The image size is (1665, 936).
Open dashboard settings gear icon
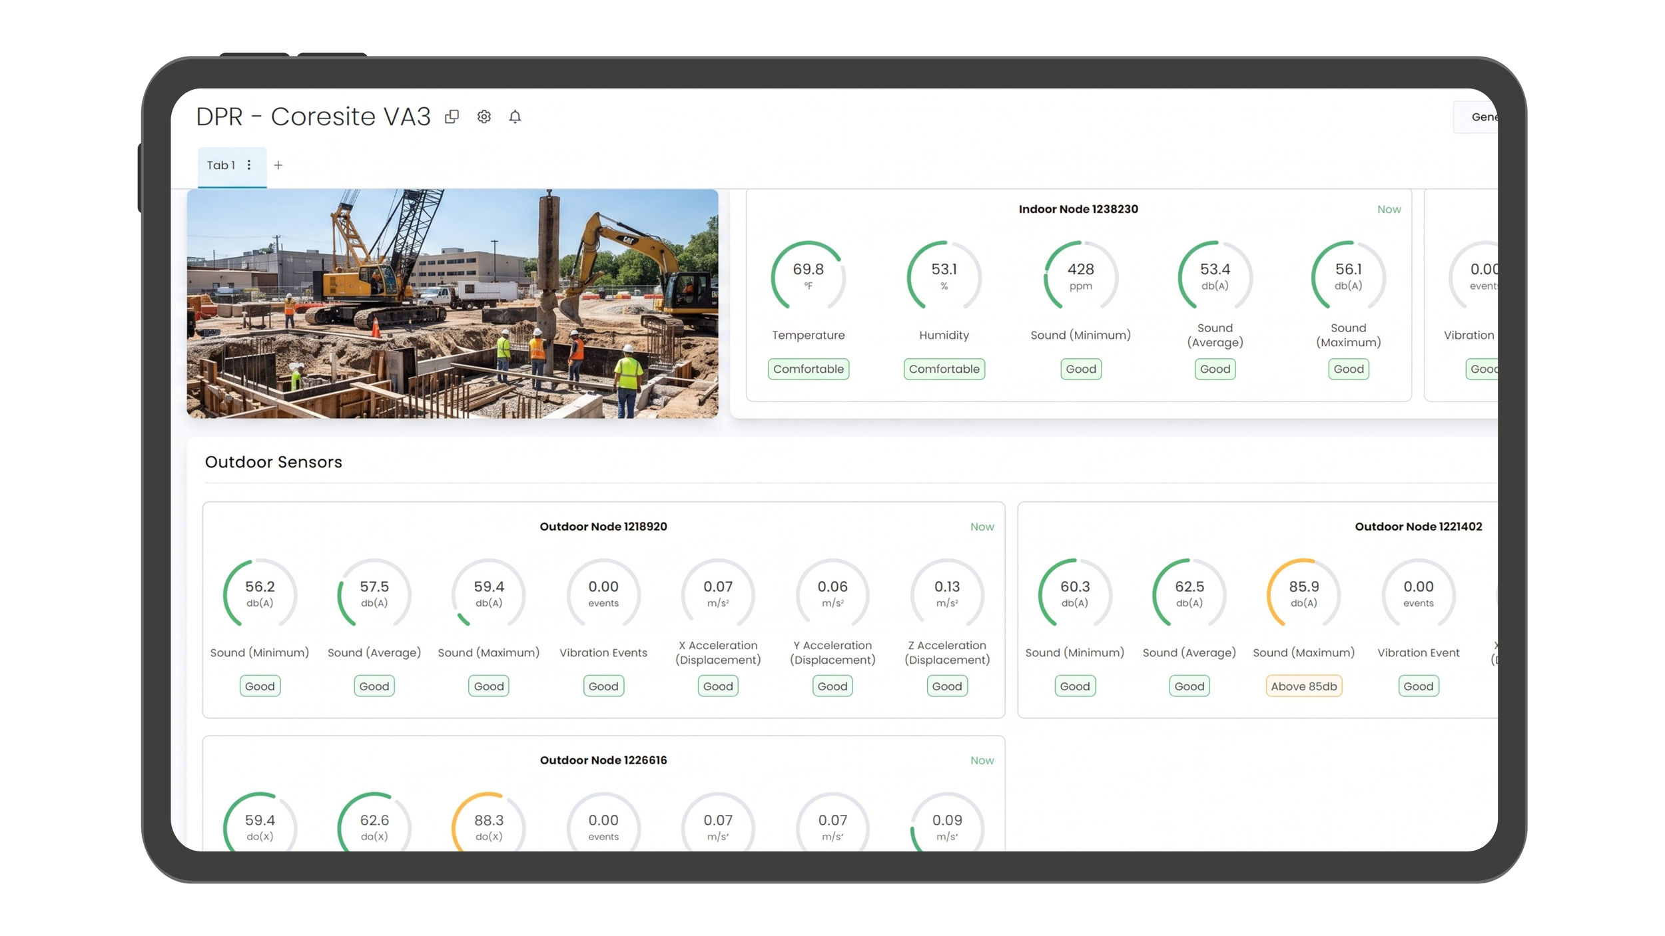pyautogui.click(x=484, y=117)
